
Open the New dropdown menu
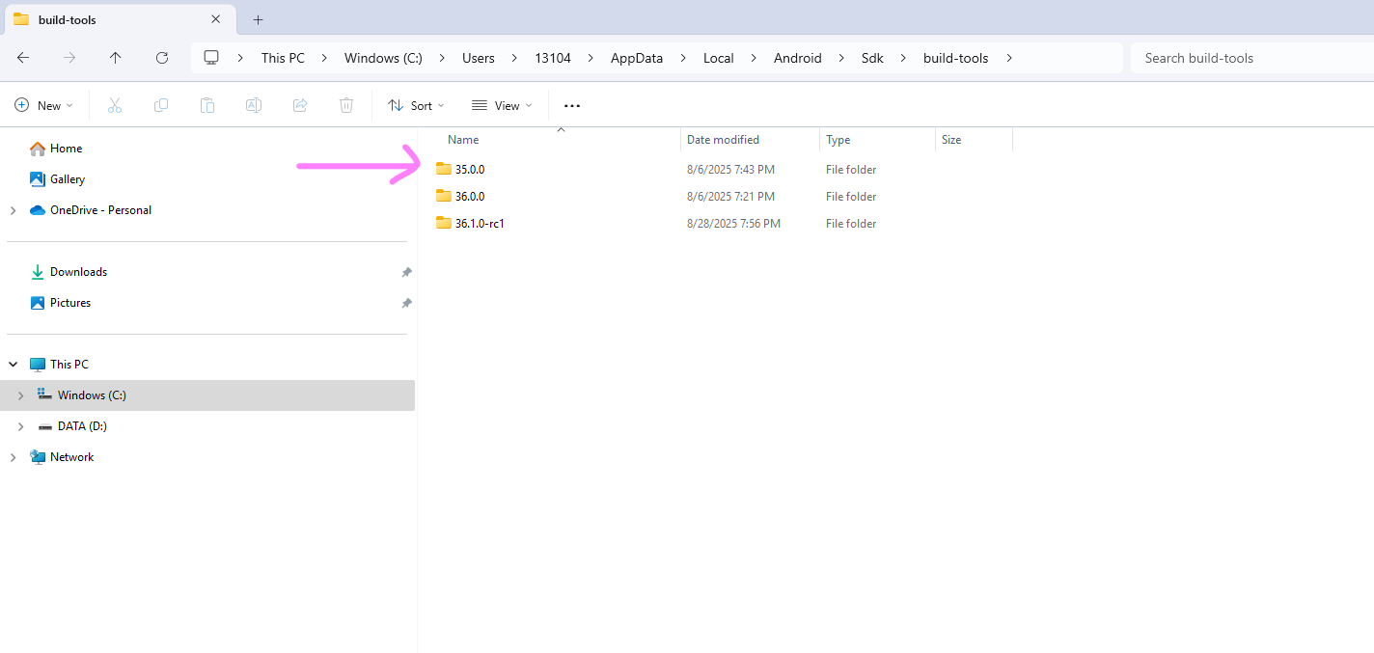pos(43,105)
